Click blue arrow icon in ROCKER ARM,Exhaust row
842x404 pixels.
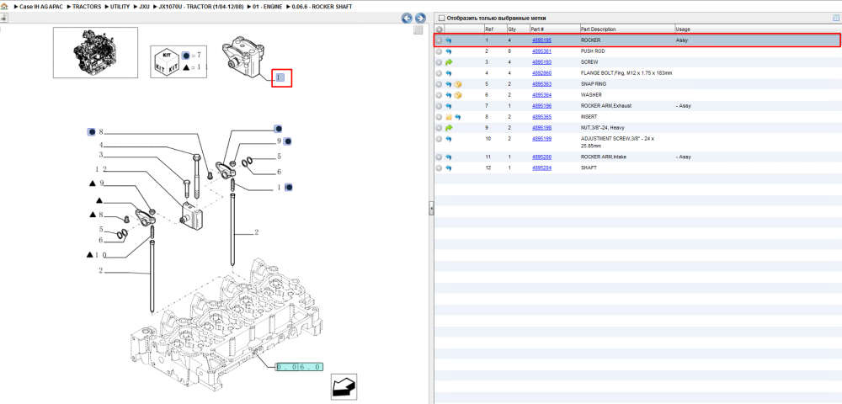pyautogui.click(x=449, y=106)
